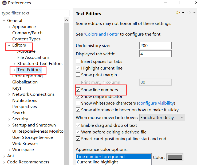
Task: Select Current line highlight in the list
Action: pyautogui.click(x=97, y=162)
